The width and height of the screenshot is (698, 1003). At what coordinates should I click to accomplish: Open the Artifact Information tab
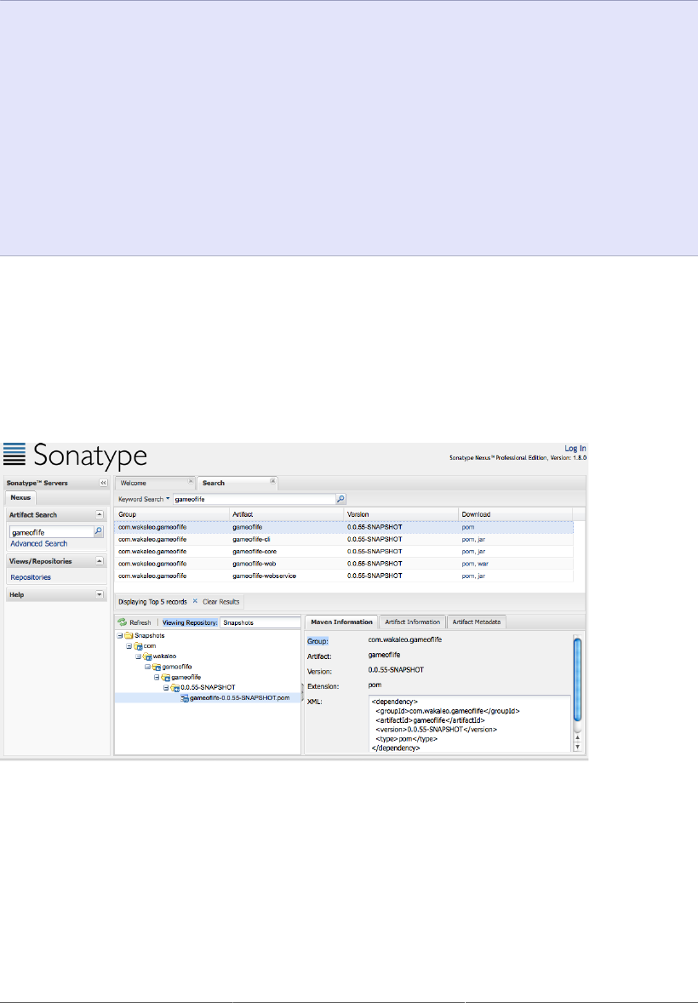pyautogui.click(x=412, y=622)
